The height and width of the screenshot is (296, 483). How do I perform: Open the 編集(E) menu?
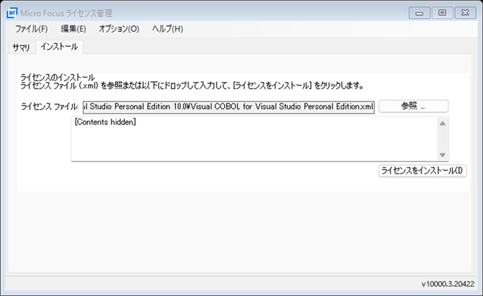(x=74, y=29)
